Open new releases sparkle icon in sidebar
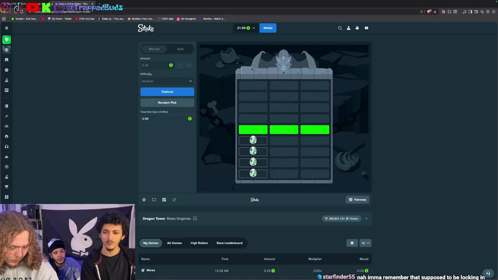The width and height of the screenshot is (498, 280). tap(7, 116)
